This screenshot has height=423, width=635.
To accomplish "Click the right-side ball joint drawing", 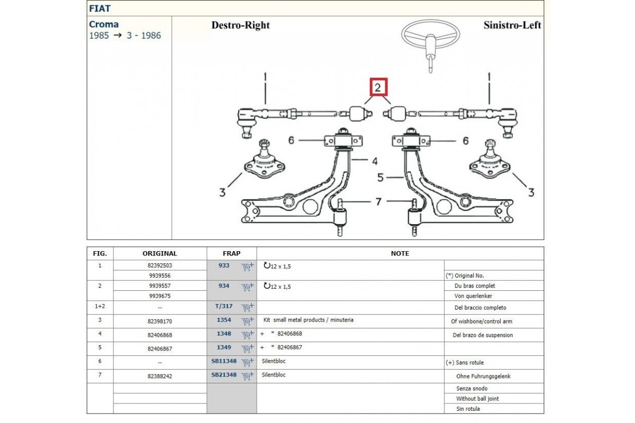I will [489, 160].
